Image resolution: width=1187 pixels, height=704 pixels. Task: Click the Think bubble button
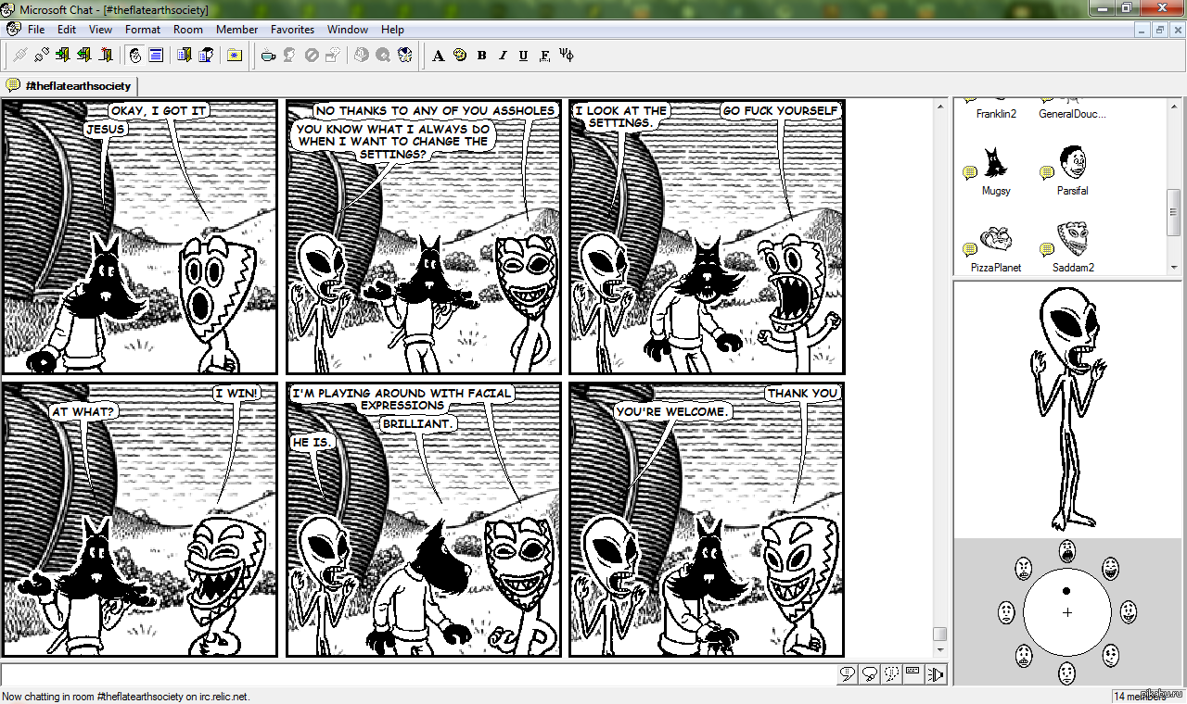pos(869,674)
